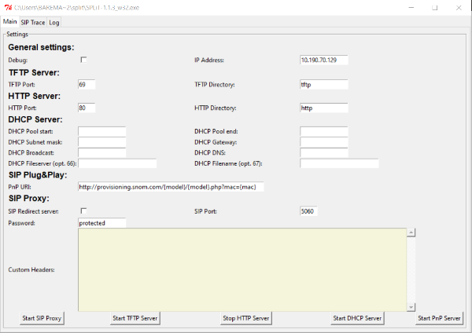
Task: Focus the IP Address field
Action: pos(324,60)
